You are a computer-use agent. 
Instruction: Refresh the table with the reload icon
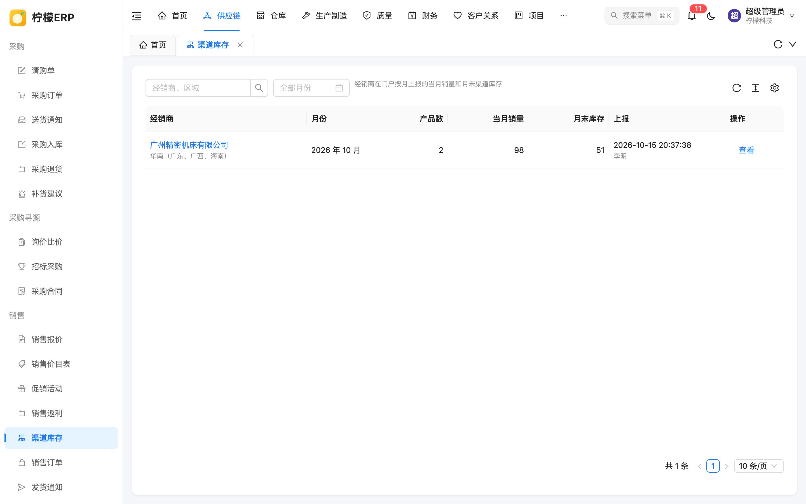point(736,88)
